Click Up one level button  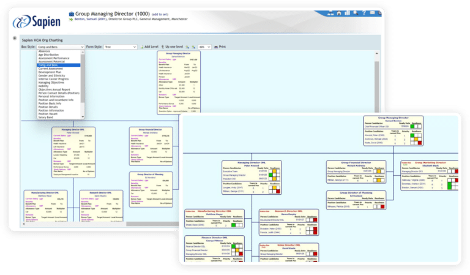pyautogui.click(x=172, y=47)
